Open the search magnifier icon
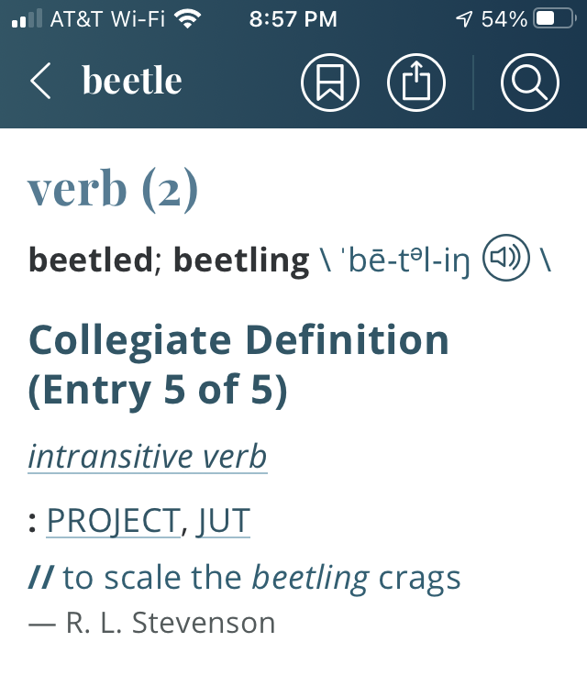 pyautogui.click(x=530, y=83)
